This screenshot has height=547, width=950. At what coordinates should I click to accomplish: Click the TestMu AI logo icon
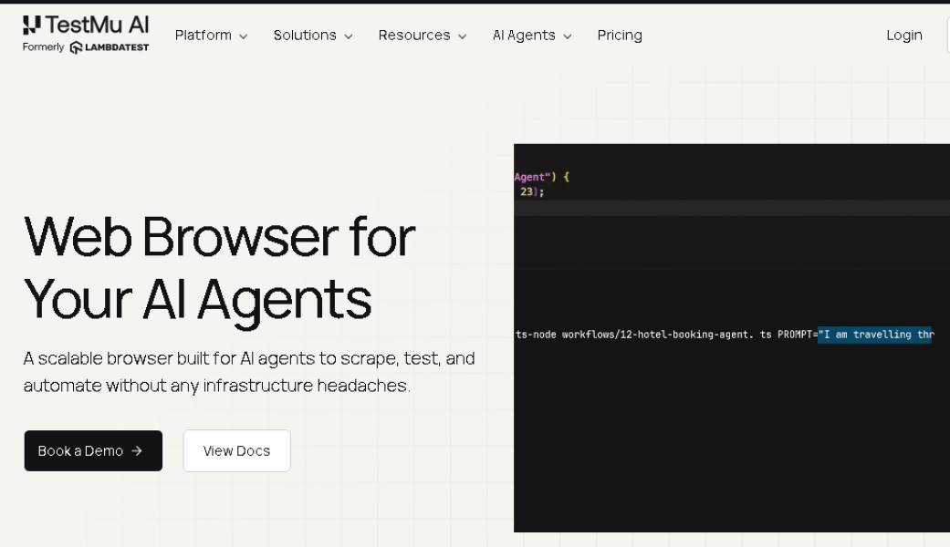(x=32, y=25)
